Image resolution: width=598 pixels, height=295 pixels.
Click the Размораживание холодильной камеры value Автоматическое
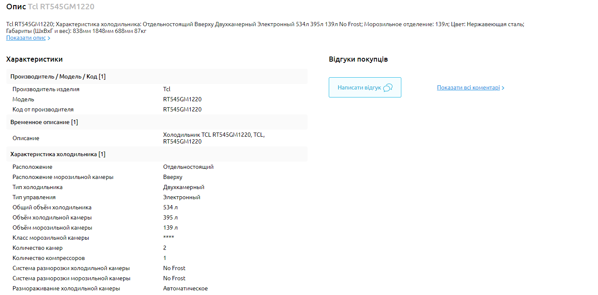pyautogui.click(x=185, y=288)
